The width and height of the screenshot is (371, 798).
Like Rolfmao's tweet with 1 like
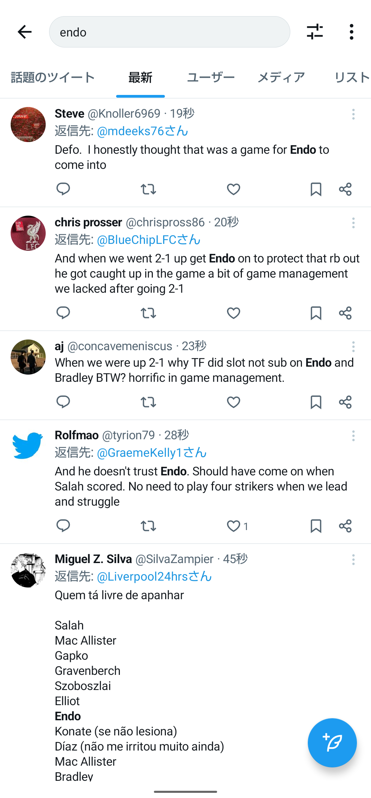[234, 526]
